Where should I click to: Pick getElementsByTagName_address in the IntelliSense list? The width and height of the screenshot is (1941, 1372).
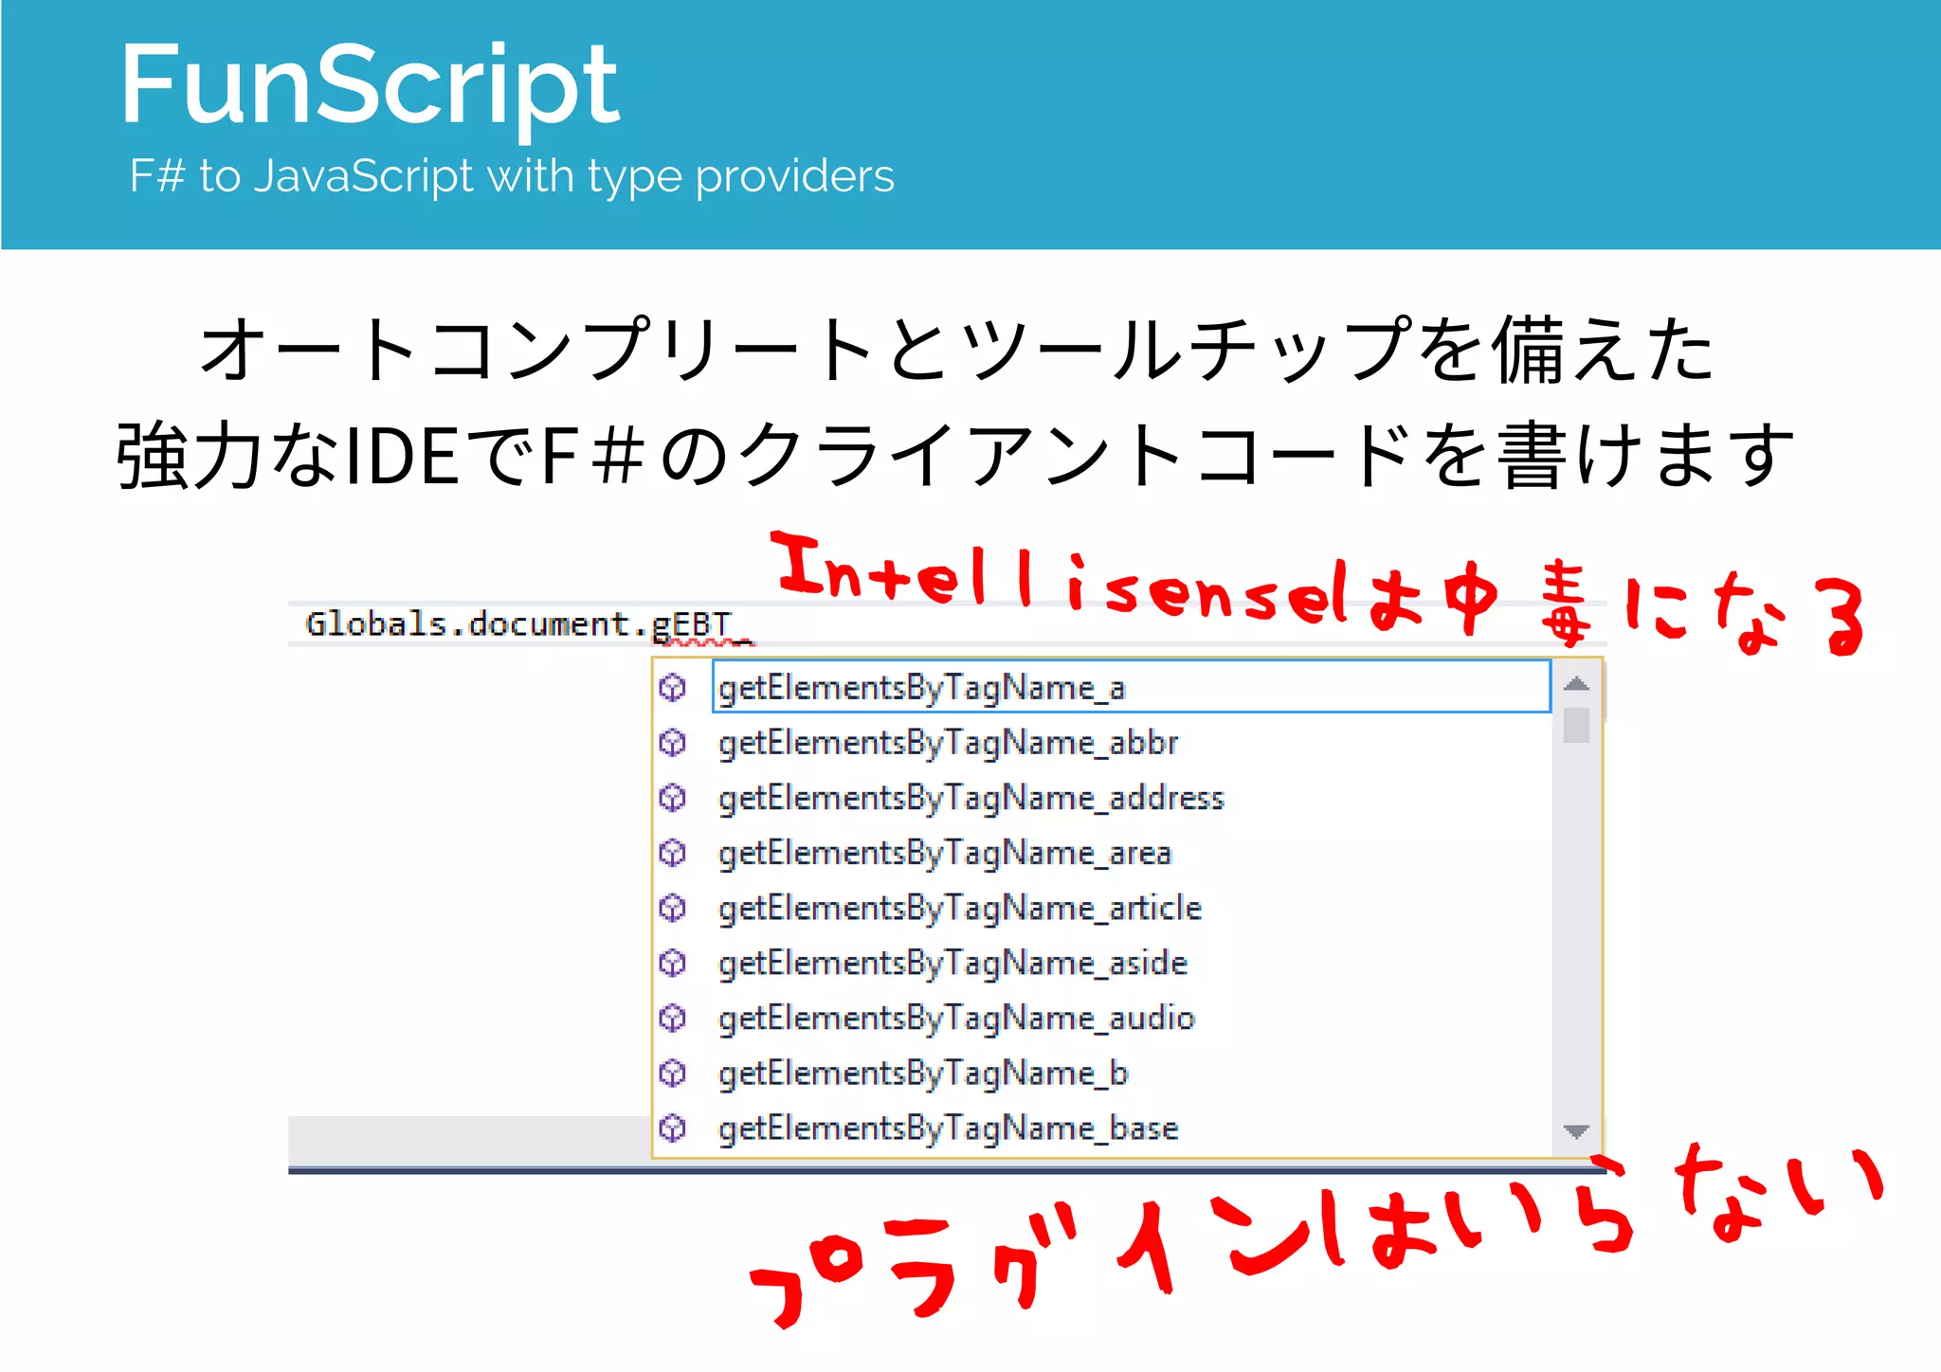click(x=970, y=798)
